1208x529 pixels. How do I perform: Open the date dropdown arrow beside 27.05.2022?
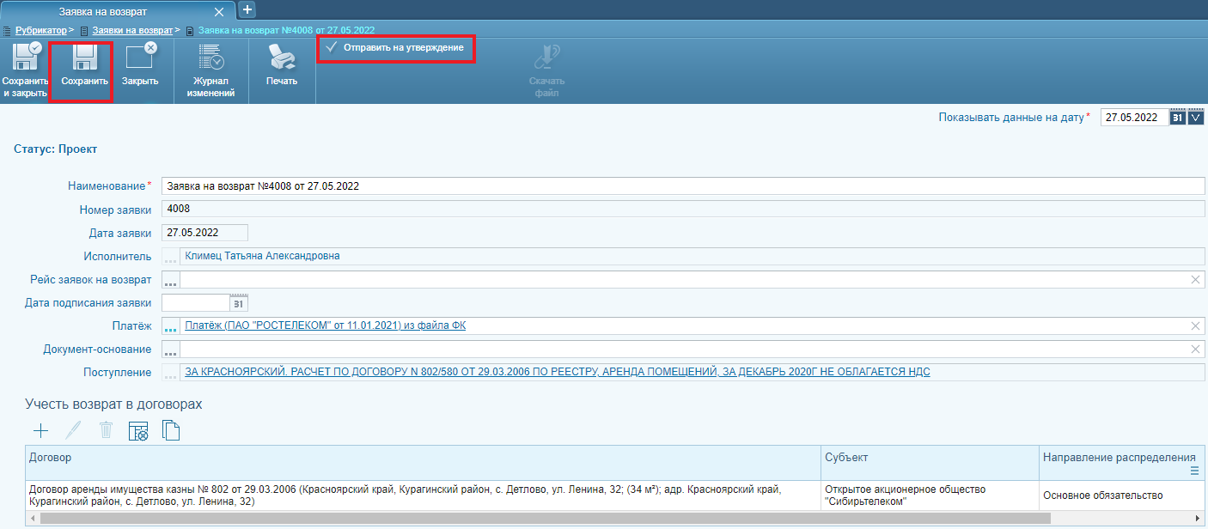tap(1196, 118)
